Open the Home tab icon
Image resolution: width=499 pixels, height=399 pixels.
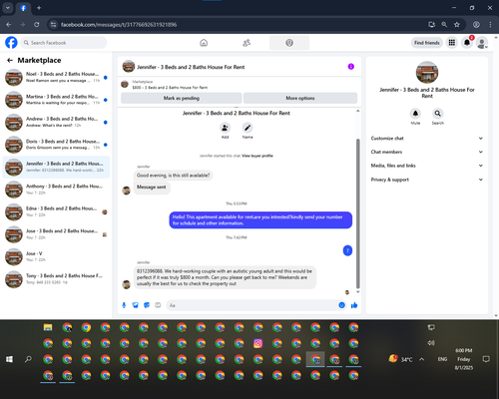coord(204,43)
